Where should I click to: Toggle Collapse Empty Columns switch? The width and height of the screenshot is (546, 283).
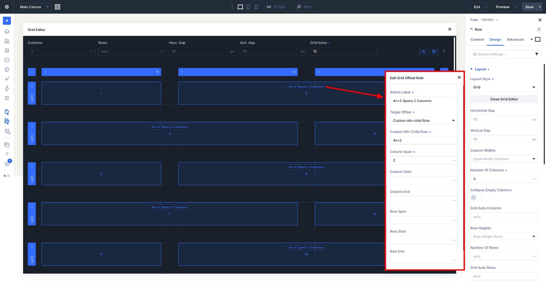click(476, 198)
